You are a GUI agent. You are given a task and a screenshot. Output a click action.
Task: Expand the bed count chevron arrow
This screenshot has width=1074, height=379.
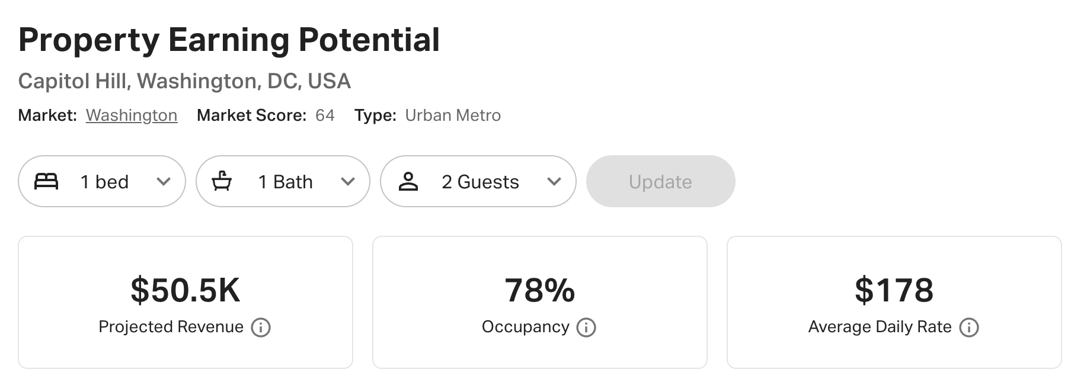164,182
